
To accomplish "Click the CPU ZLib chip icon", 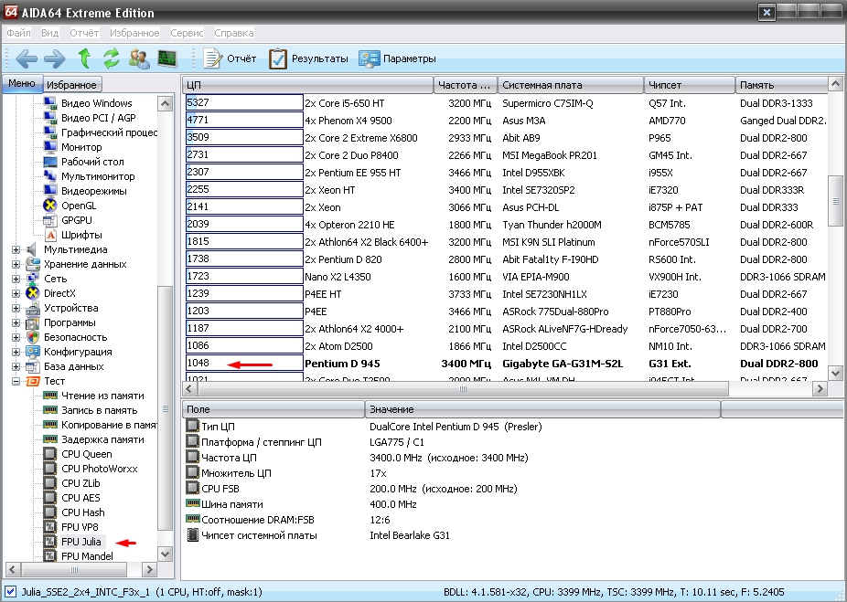I will click(50, 483).
